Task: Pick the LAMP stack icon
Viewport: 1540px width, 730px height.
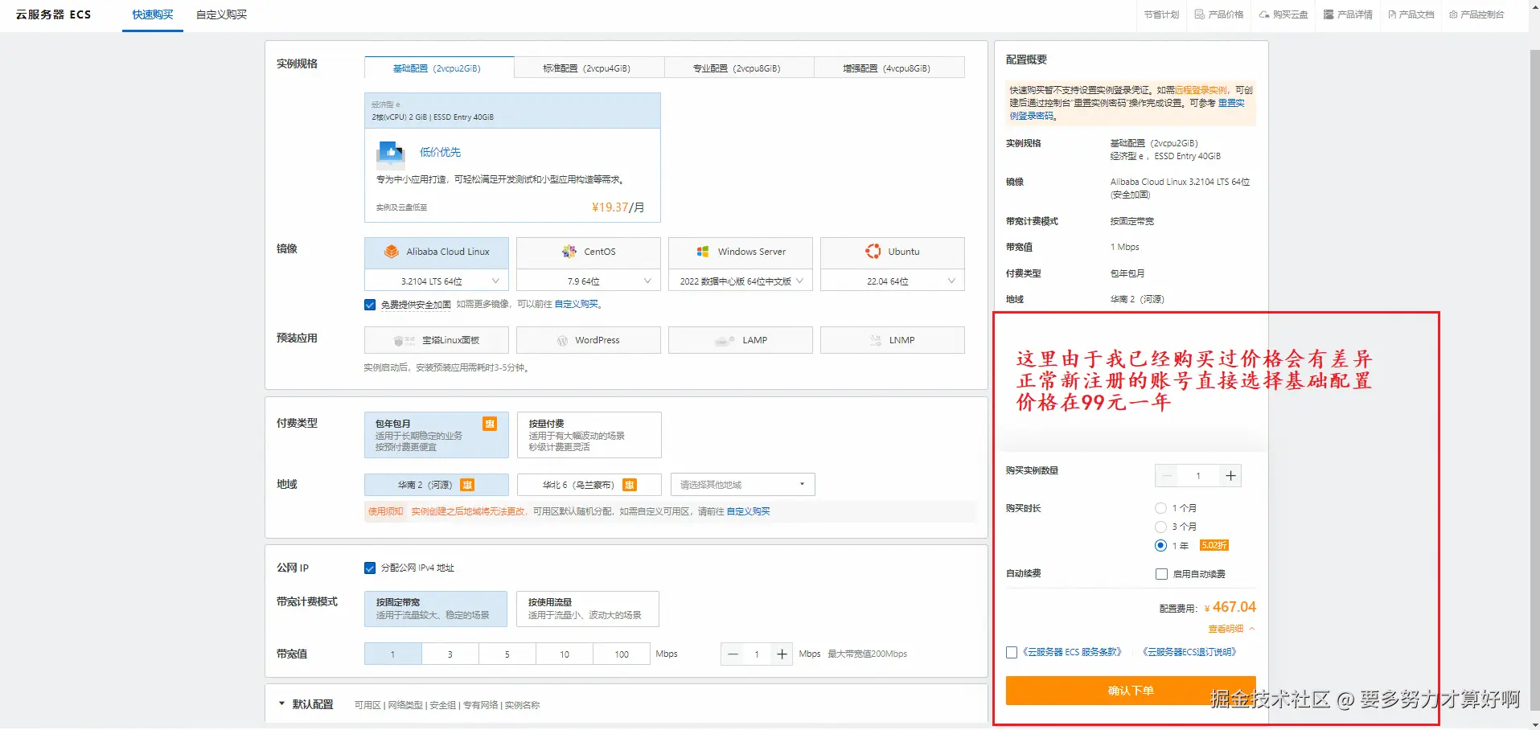Action: pos(725,340)
